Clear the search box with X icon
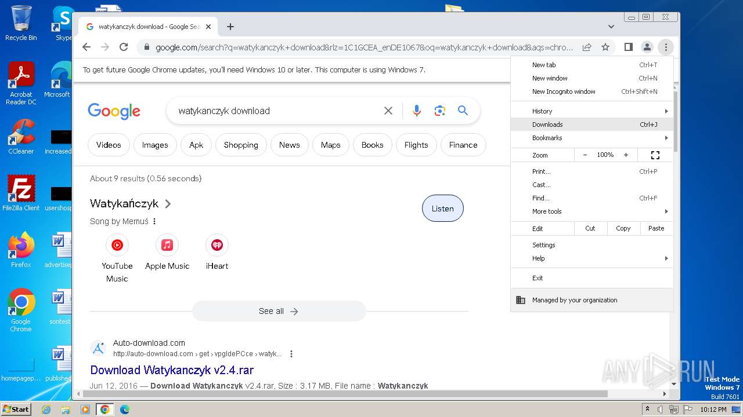 tap(388, 111)
